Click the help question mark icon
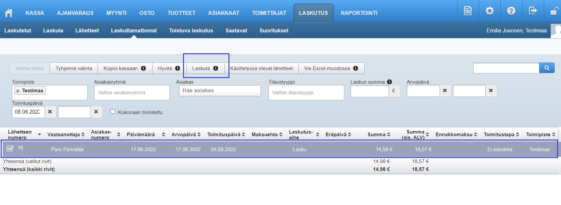 pyautogui.click(x=511, y=11)
